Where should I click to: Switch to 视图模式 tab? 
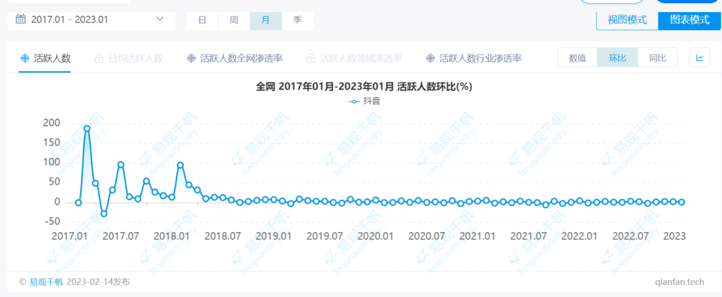click(626, 20)
